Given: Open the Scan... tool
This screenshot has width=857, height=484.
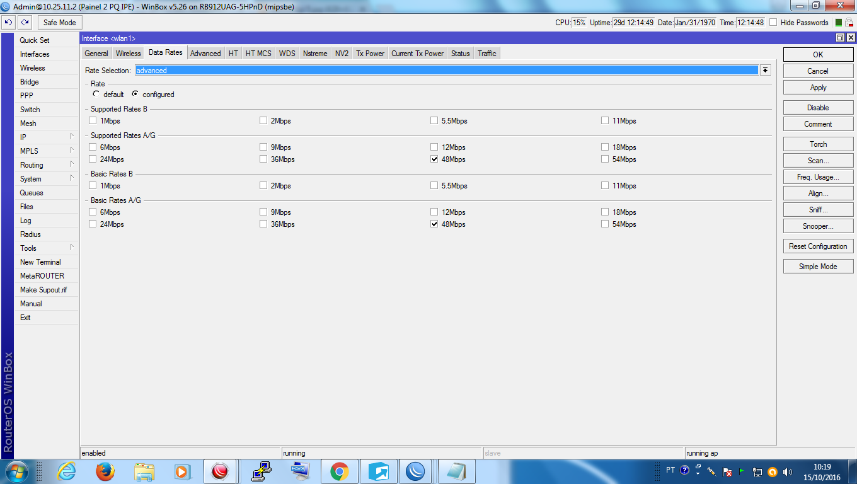Looking at the screenshot, I should click(818, 161).
